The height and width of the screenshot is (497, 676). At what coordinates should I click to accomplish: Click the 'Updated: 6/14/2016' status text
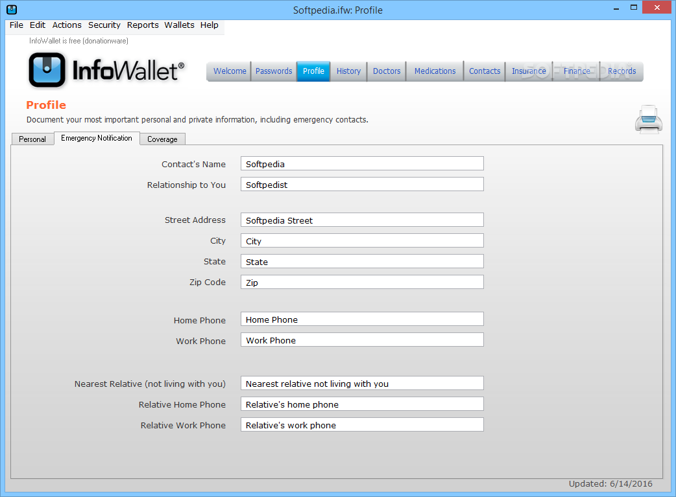pos(610,483)
